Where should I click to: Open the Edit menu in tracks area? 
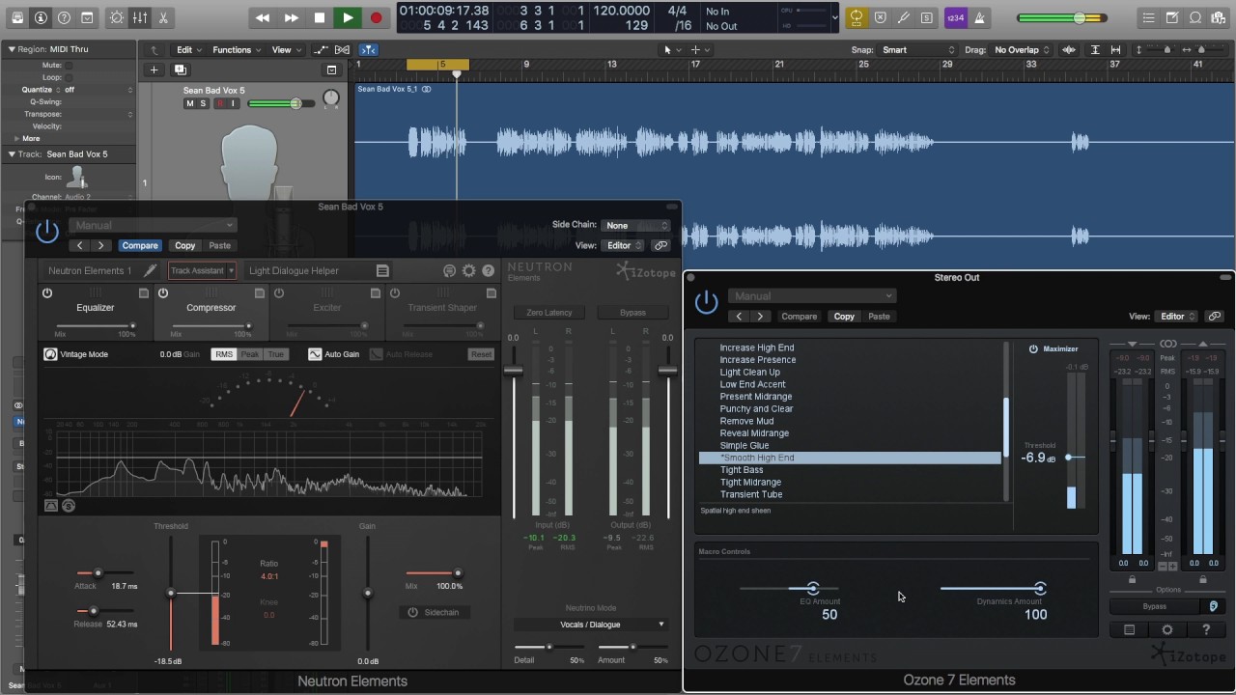188,49
